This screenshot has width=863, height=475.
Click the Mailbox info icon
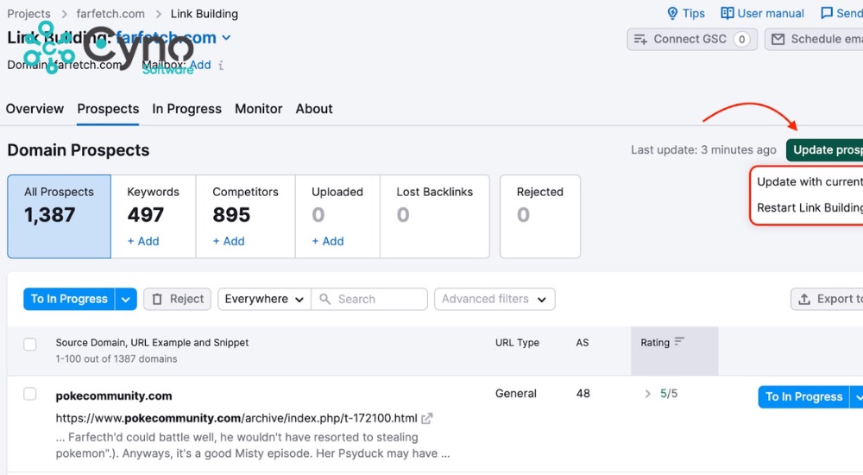click(221, 65)
